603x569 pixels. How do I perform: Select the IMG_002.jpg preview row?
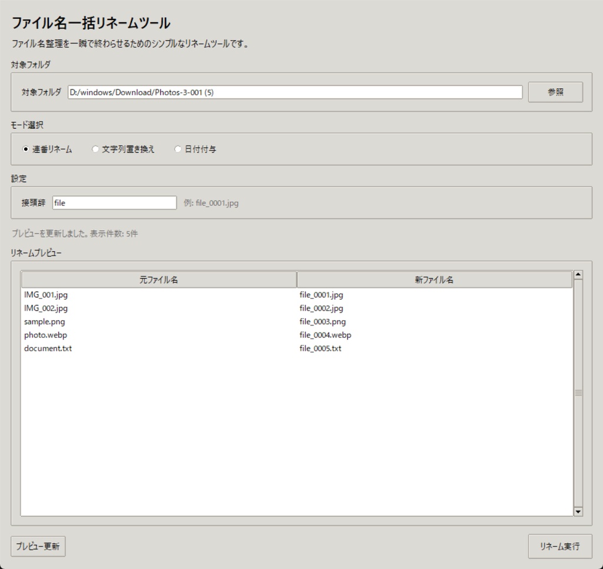click(159, 308)
